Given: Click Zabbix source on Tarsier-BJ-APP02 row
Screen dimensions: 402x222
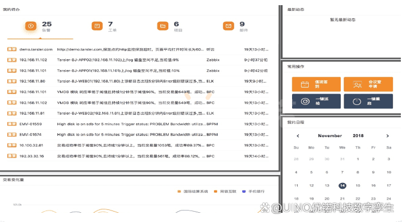Looking at the screenshot, I should tap(213, 60).
